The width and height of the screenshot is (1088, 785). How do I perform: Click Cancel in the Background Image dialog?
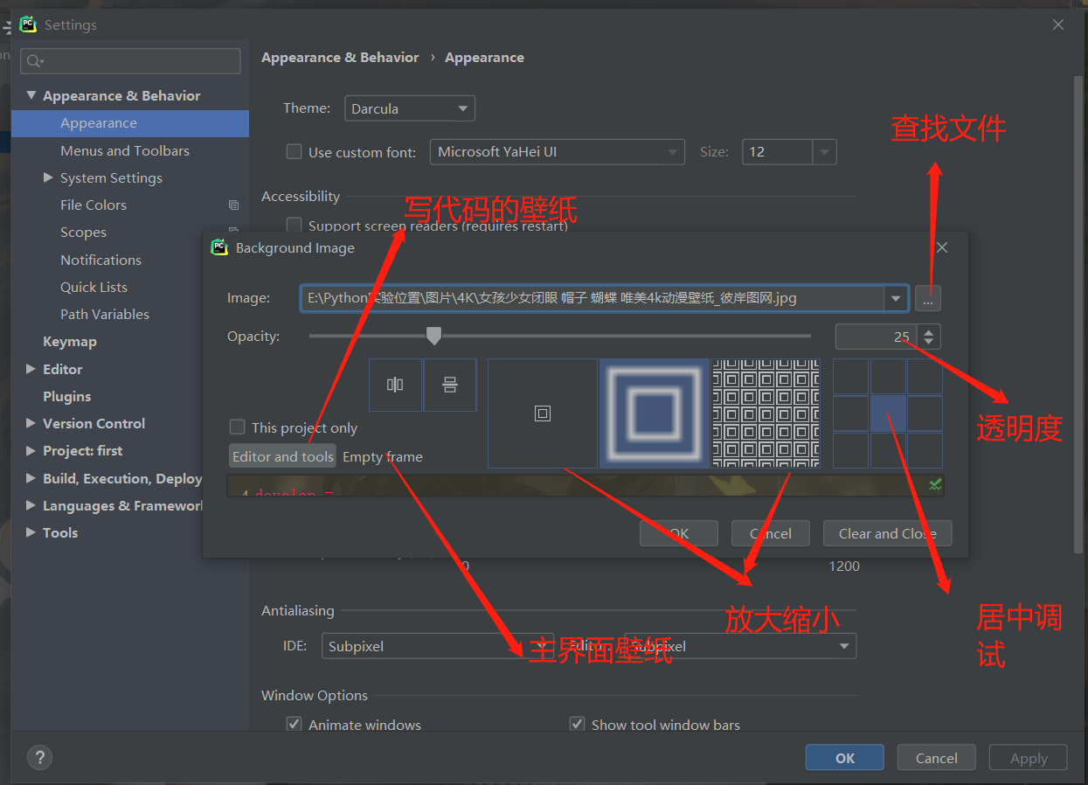click(771, 533)
